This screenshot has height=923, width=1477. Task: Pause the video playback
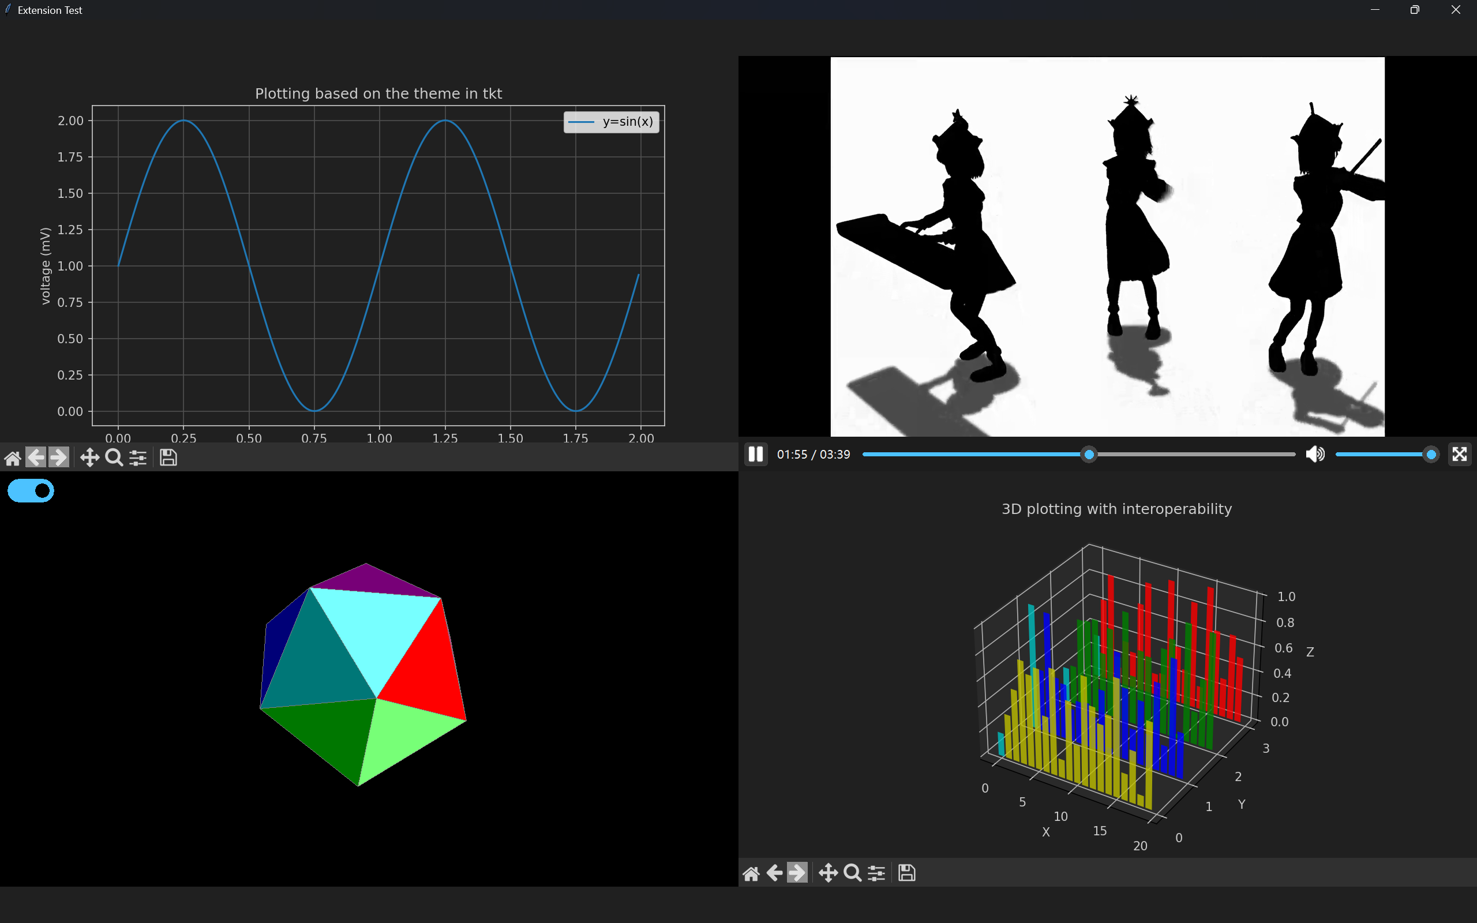(x=756, y=454)
